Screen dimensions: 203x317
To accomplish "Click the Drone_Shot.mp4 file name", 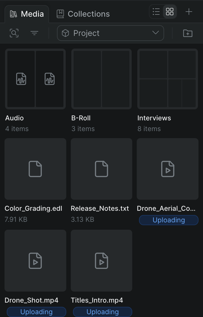I will pos(32,300).
